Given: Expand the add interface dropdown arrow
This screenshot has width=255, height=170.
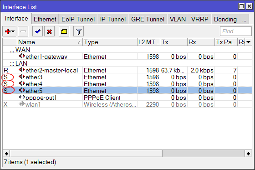Looking at the screenshot, I should [13, 31].
